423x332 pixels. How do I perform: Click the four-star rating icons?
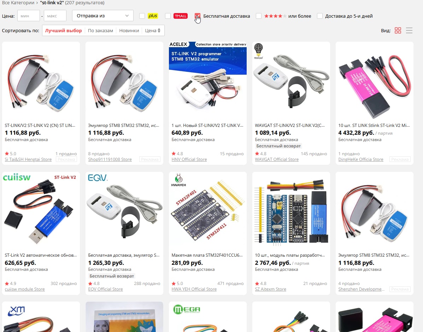coord(275,16)
